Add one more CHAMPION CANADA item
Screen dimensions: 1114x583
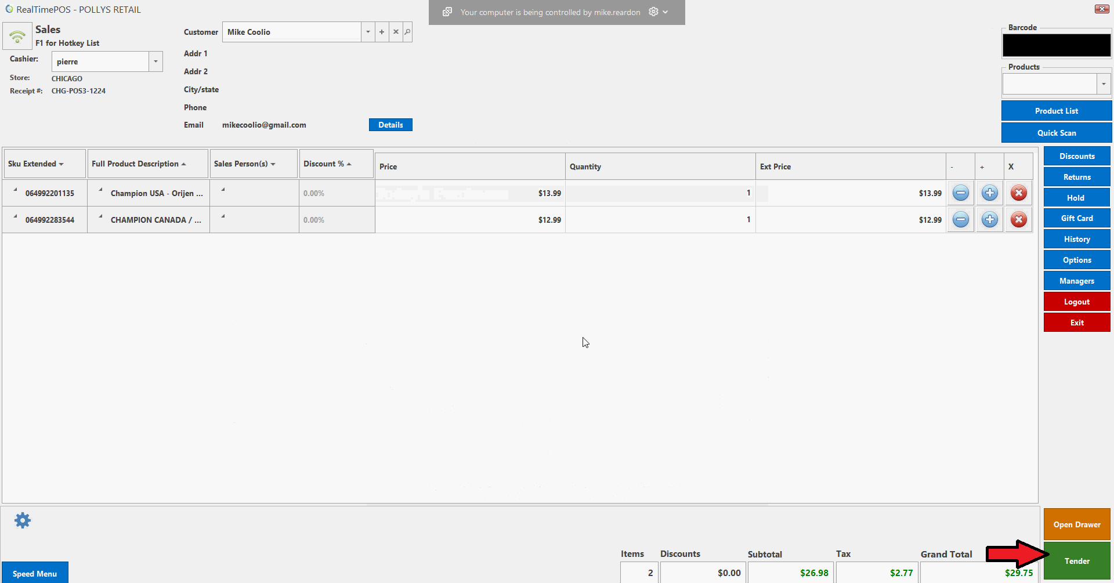click(990, 220)
